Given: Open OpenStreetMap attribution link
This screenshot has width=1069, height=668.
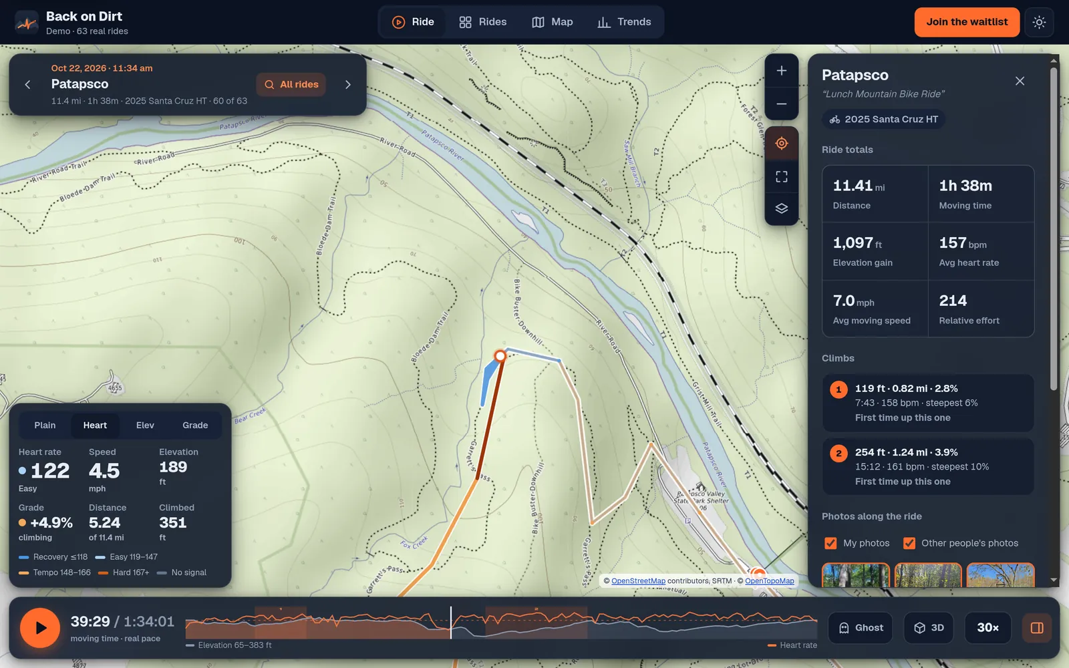Looking at the screenshot, I should coord(638,581).
